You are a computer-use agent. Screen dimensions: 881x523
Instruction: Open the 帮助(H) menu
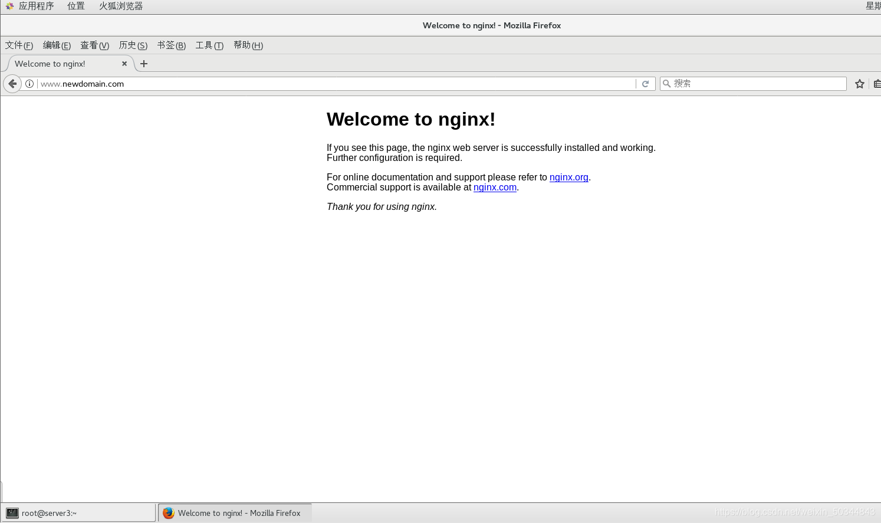tap(248, 45)
